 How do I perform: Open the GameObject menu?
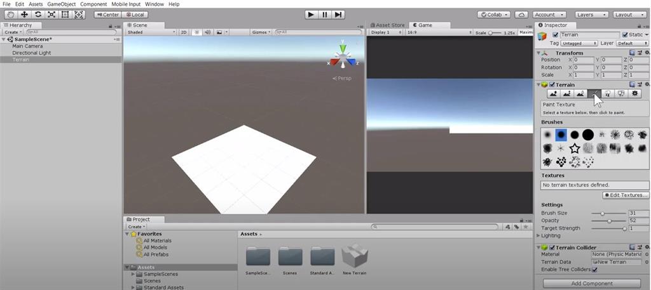click(x=62, y=4)
